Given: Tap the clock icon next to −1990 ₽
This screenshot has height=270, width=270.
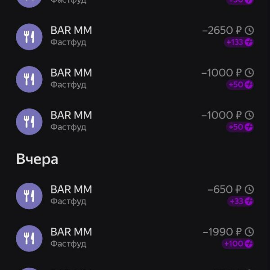Looking at the screenshot, I should pos(249,232).
